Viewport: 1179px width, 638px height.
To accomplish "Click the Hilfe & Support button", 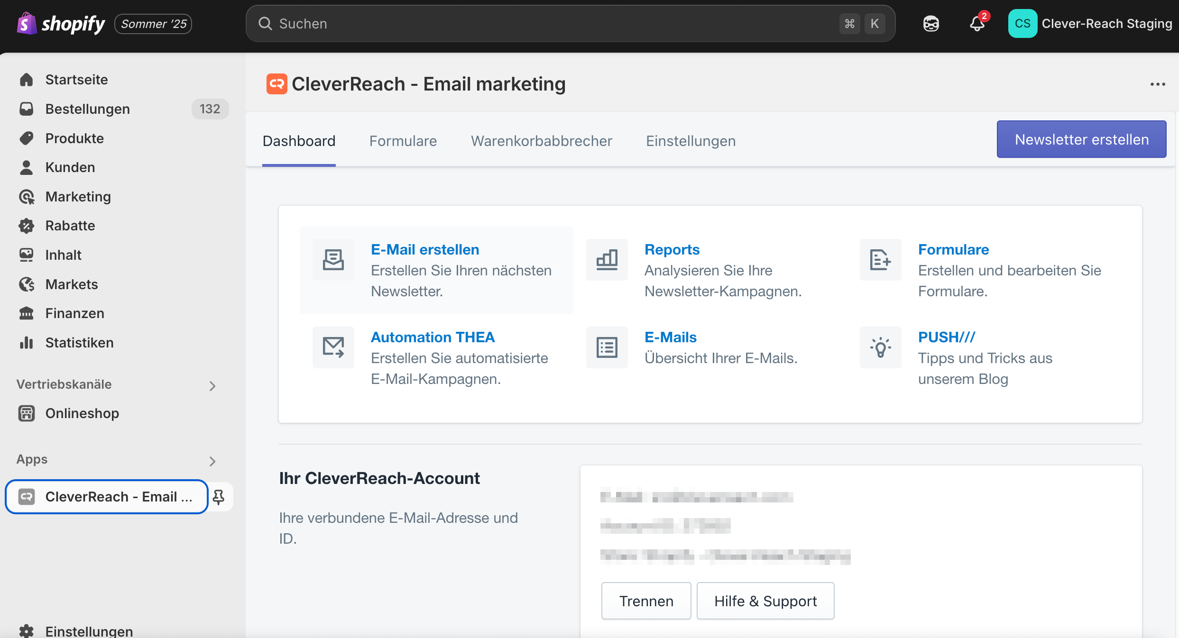I will [x=765, y=601].
